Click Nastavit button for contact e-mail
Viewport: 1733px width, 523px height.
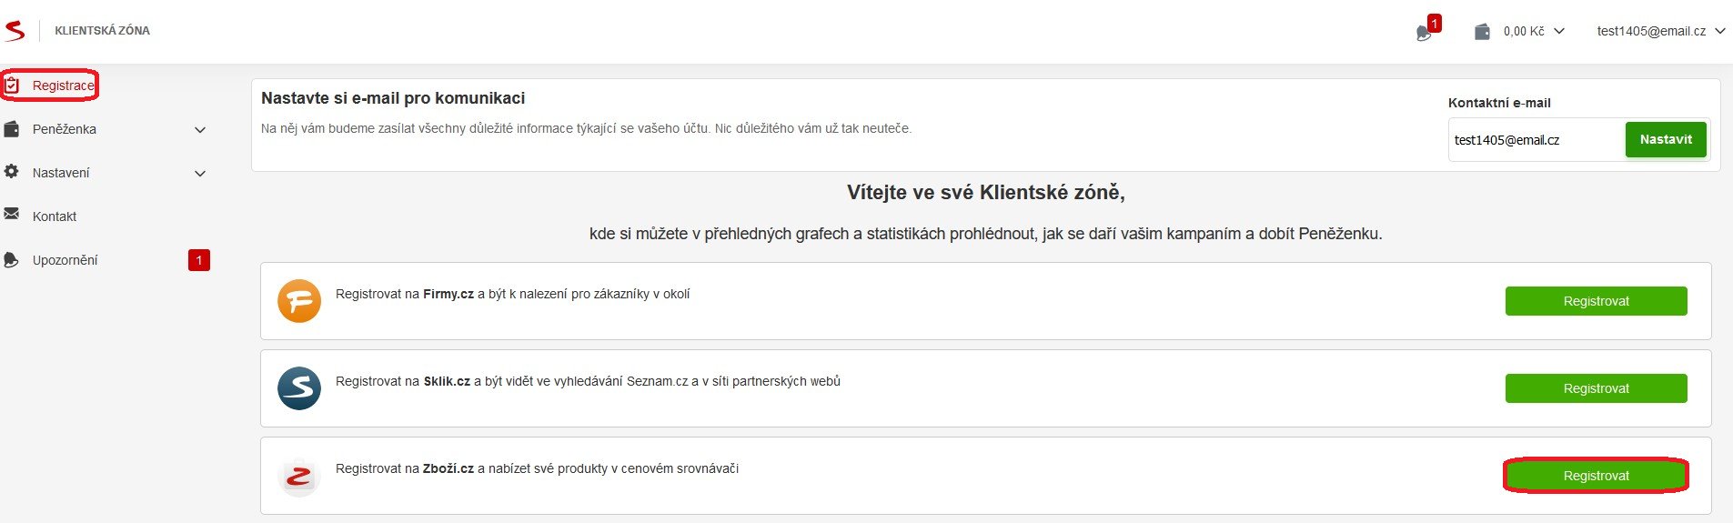coord(1666,139)
